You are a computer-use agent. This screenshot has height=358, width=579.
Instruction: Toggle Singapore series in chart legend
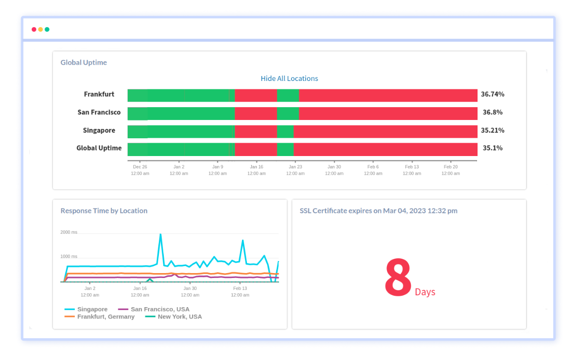point(86,310)
